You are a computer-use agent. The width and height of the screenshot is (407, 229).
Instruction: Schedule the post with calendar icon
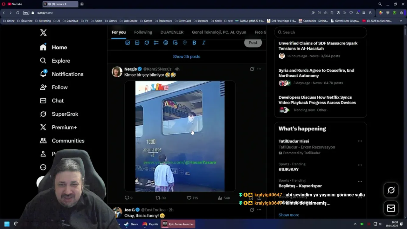(x=175, y=43)
